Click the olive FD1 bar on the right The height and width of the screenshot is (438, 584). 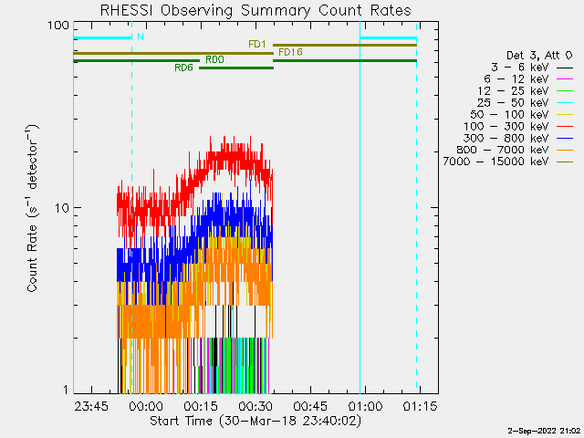coord(345,45)
